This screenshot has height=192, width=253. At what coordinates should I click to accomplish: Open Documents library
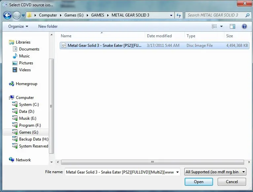tap(29, 49)
